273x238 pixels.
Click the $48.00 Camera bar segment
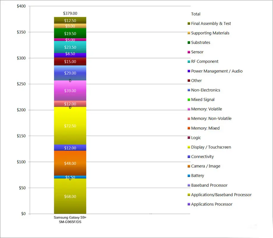pyautogui.click(x=70, y=163)
